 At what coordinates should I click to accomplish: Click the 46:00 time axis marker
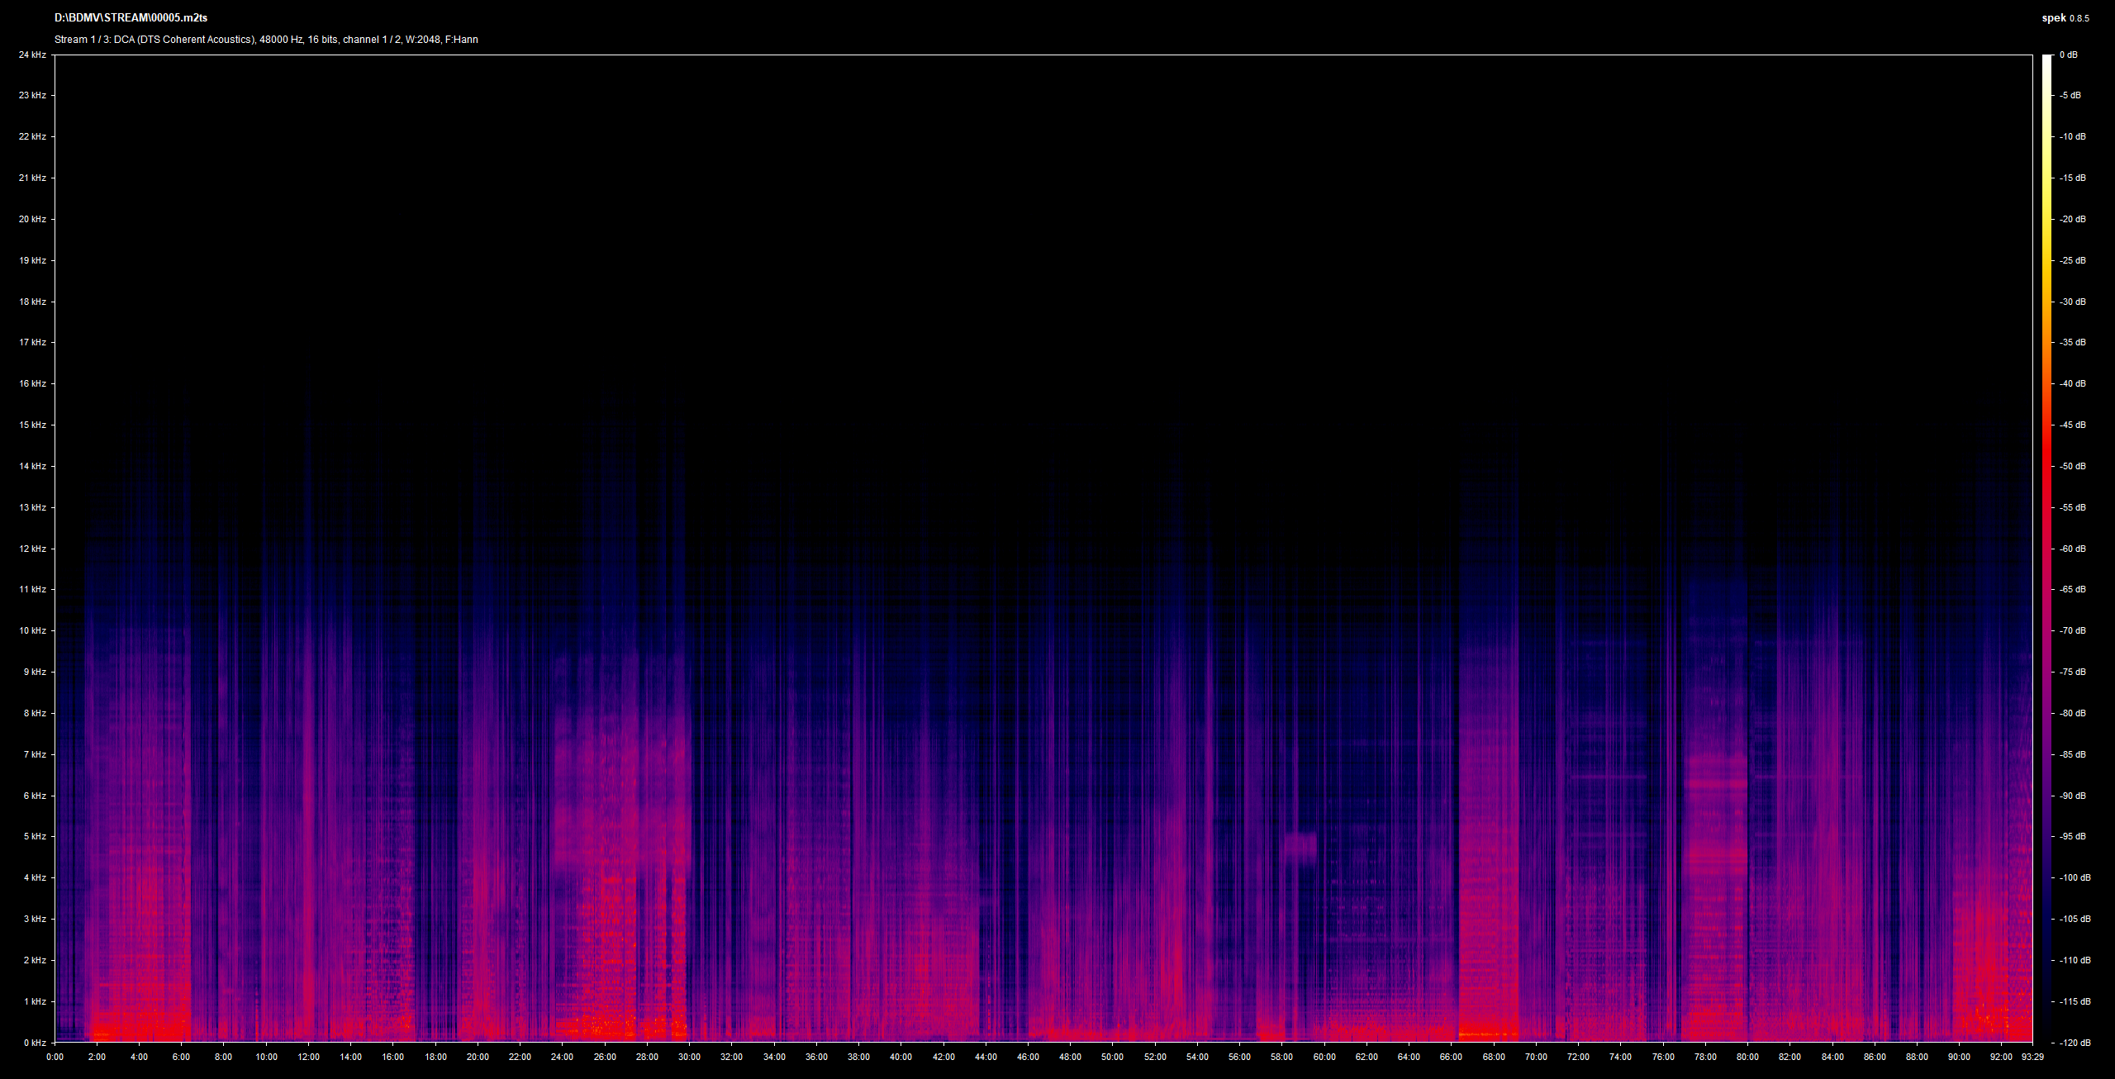pyautogui.click(x=1028, y=1057)
